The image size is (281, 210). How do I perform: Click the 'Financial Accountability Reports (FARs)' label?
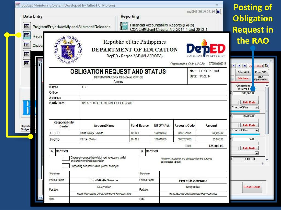[x=162, y=25]
